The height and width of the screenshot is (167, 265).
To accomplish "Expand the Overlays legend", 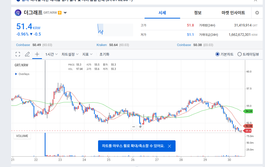I will click(16, 74).
